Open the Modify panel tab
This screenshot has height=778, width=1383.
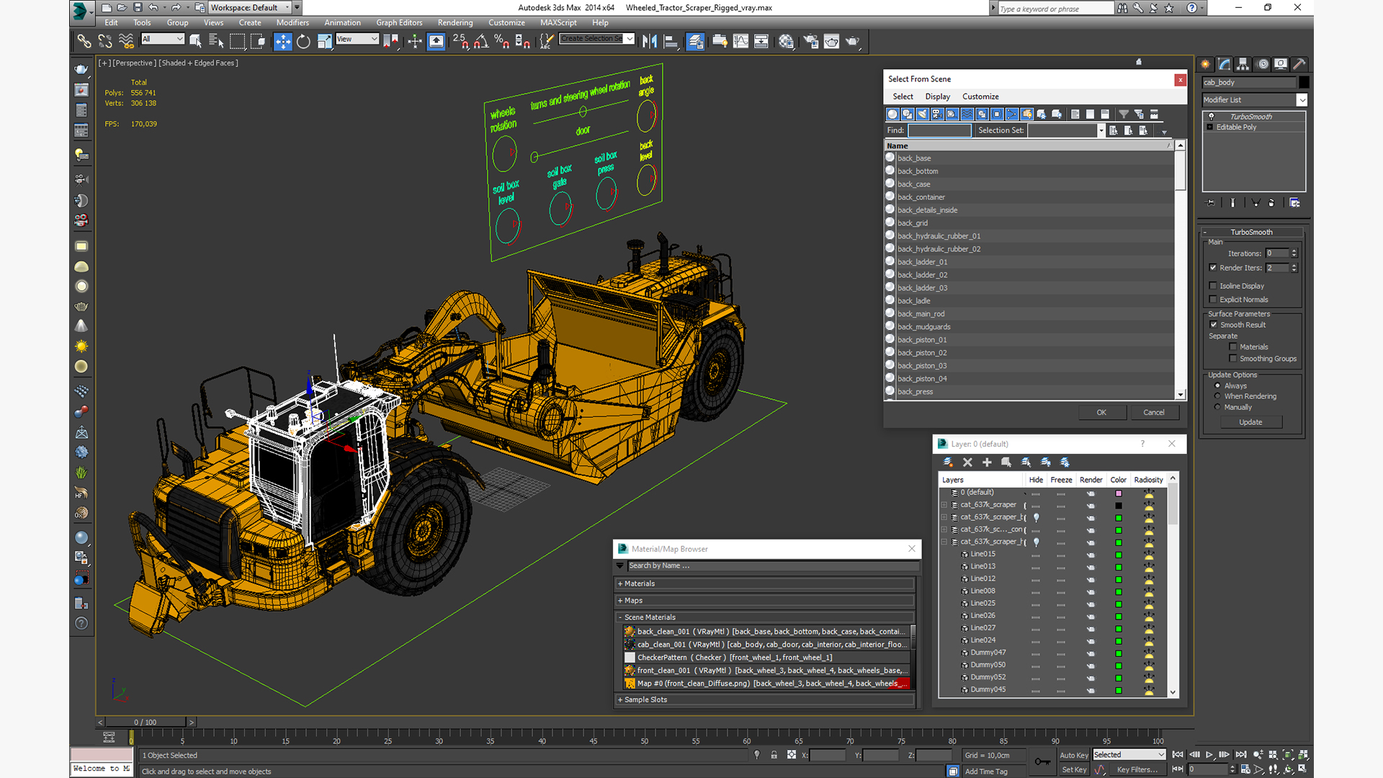[x=1225, y=64]
